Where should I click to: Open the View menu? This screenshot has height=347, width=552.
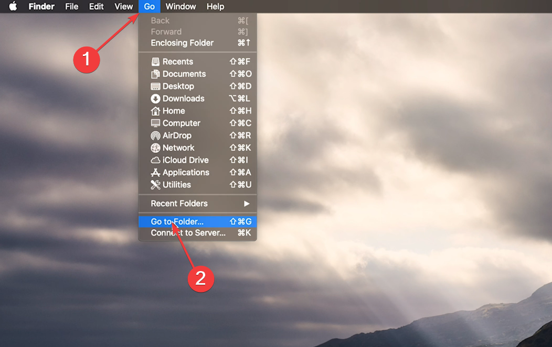[x=123, y=6]
